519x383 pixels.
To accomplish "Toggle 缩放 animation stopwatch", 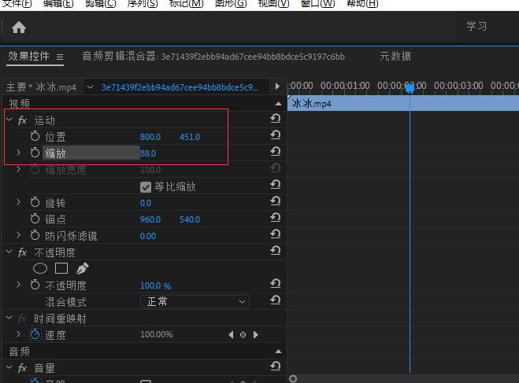I will 35,153.
